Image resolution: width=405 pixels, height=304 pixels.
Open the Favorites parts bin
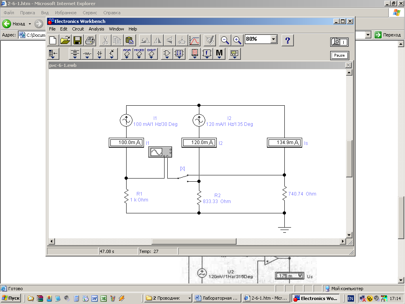pos(53,54)
